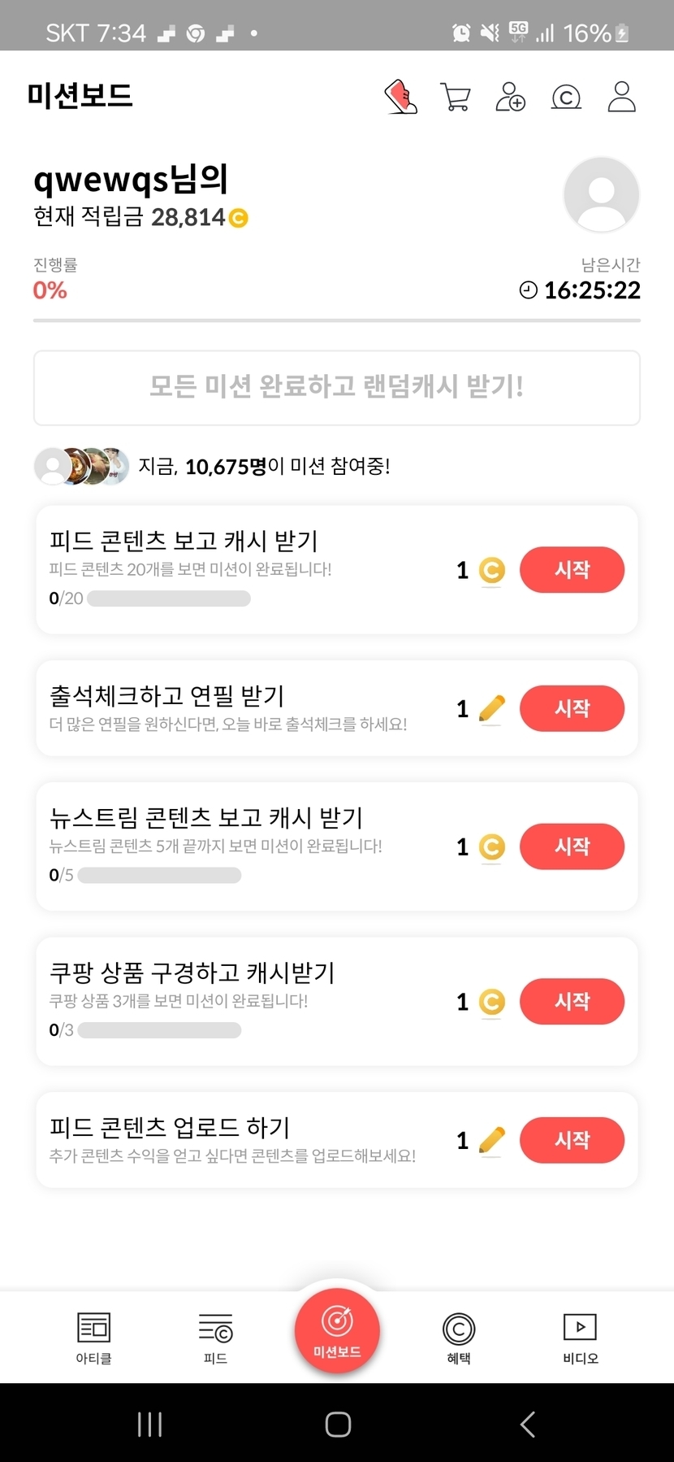The width and height of the screenshot is (674, 1462).
Task: Start the 쿠팡 상품 구경하고 캐시받기 mission
Action: coord(572,1001)
